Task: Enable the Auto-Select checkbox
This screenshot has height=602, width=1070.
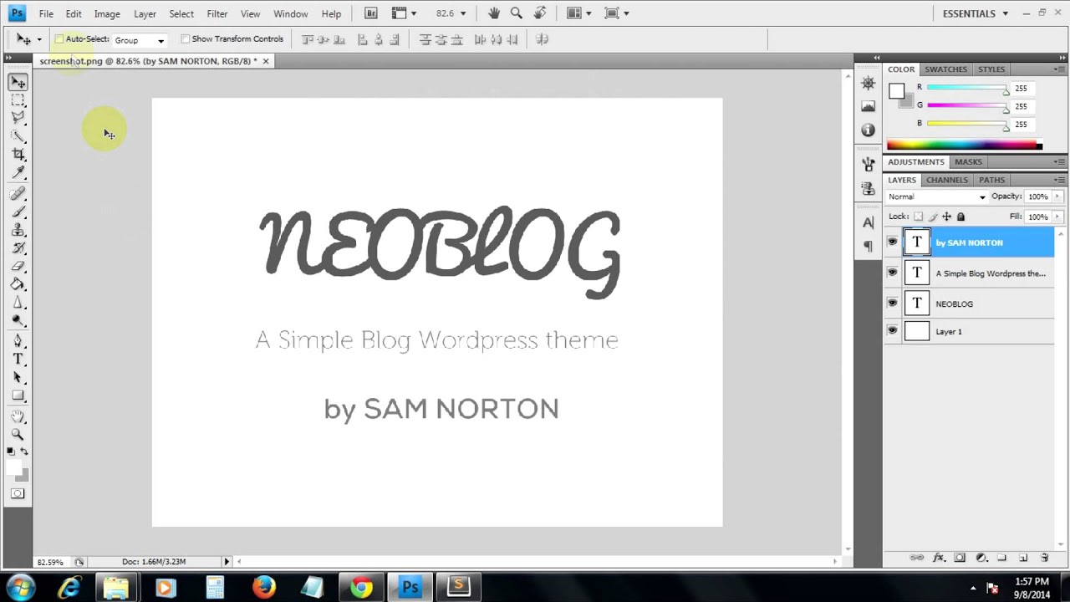Action: pos(59,39)
